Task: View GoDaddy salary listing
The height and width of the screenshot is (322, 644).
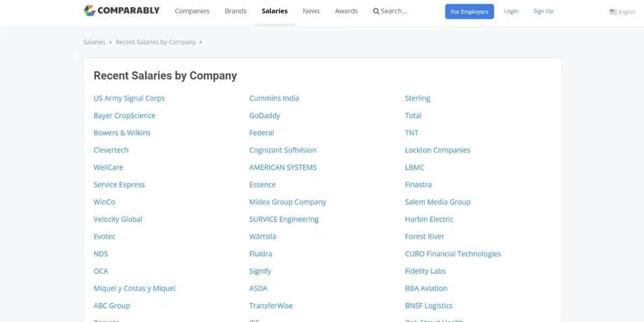Action: 265,115
